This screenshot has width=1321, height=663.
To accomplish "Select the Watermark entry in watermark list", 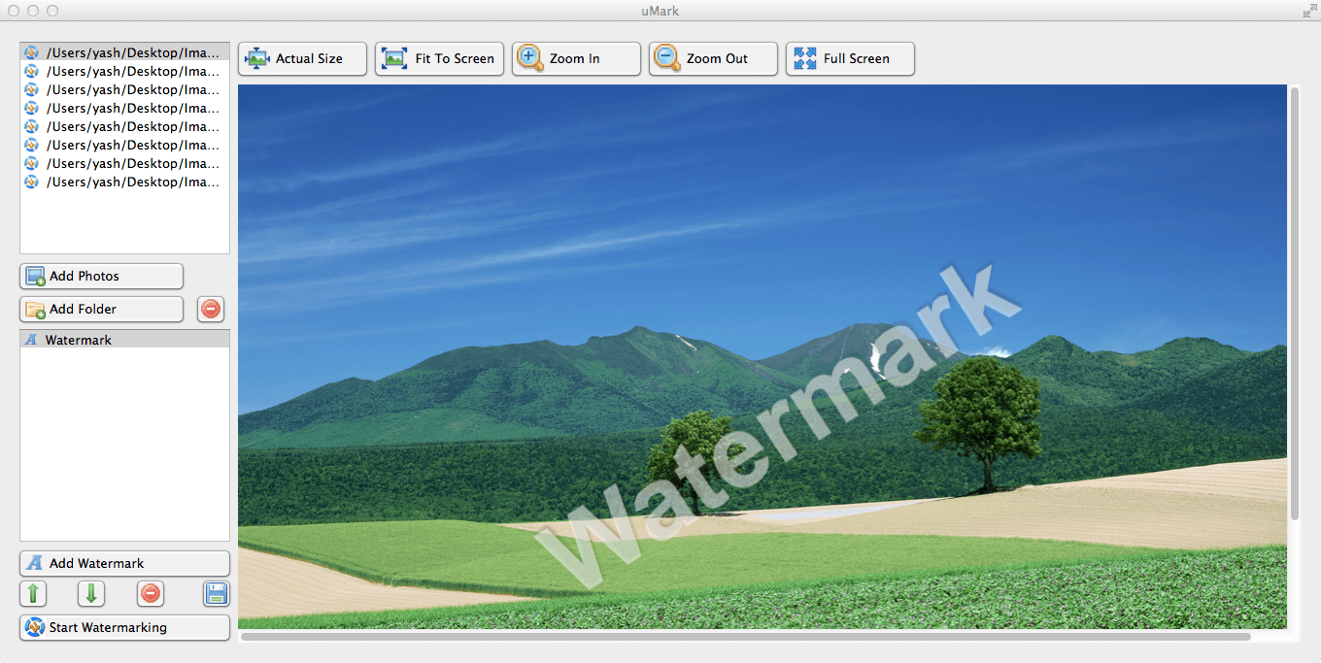I will pyautogui.click(x=124, y=340).
